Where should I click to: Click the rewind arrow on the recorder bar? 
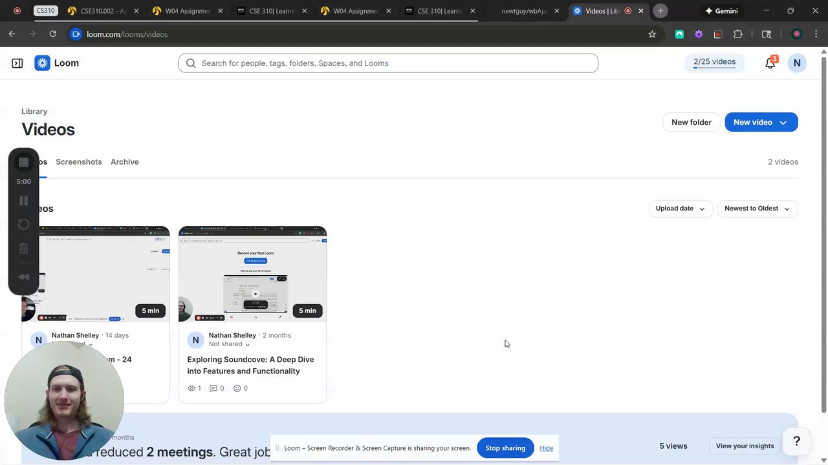point(23,276)
